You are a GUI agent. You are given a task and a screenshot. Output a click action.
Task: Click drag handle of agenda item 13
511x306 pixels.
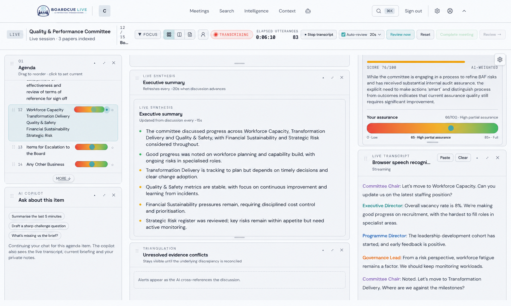[13, 147]
